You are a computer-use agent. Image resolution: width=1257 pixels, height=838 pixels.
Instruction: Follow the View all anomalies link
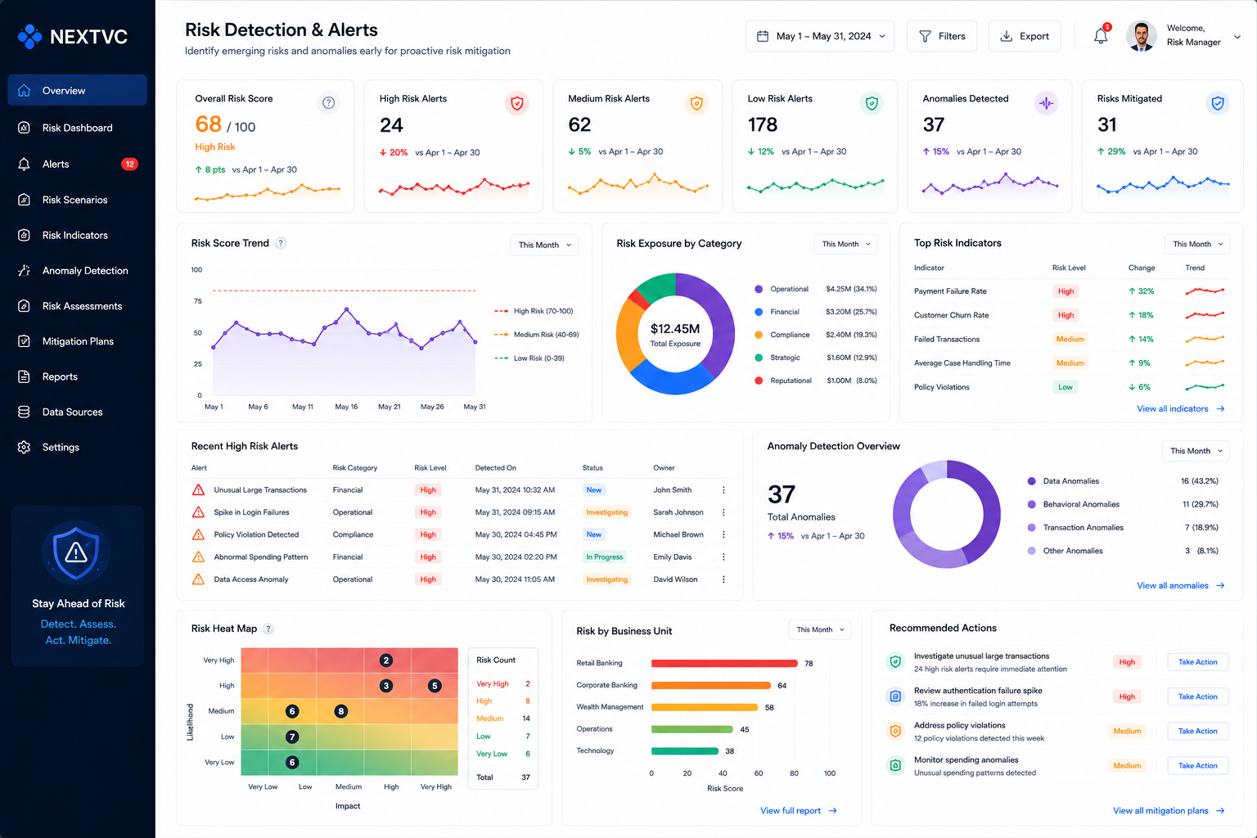coord(1181,585)
